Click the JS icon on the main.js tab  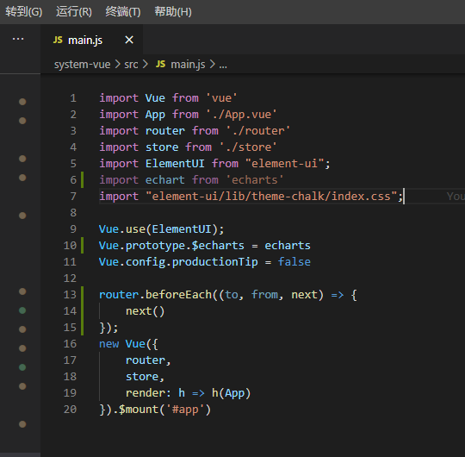pyautogui.click(x=58, y=40)
